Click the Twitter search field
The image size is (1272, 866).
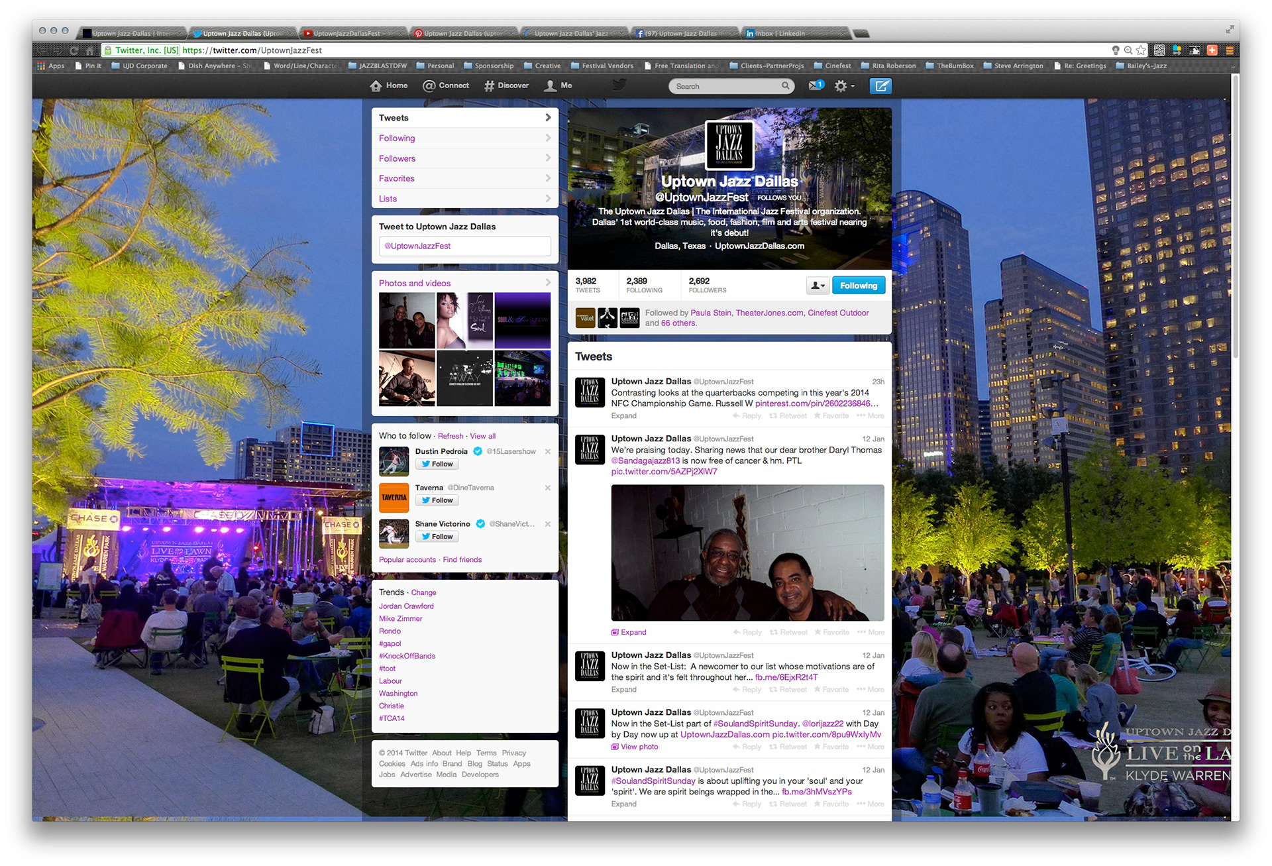pyautogui.click(x=731, y=86)
